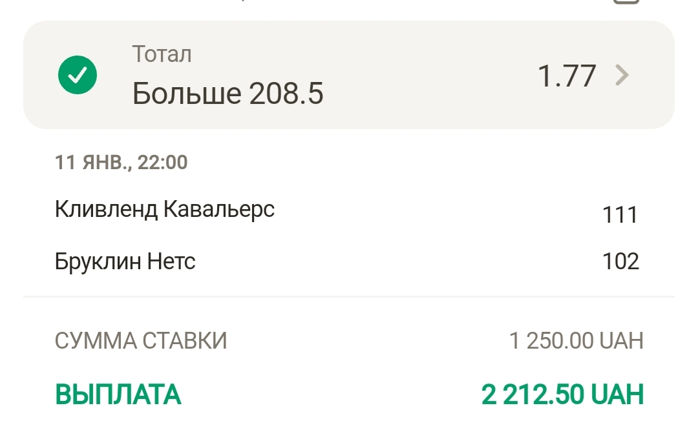
Task: Tap the 1.77 odds value
Action: (x=567, y=76)
